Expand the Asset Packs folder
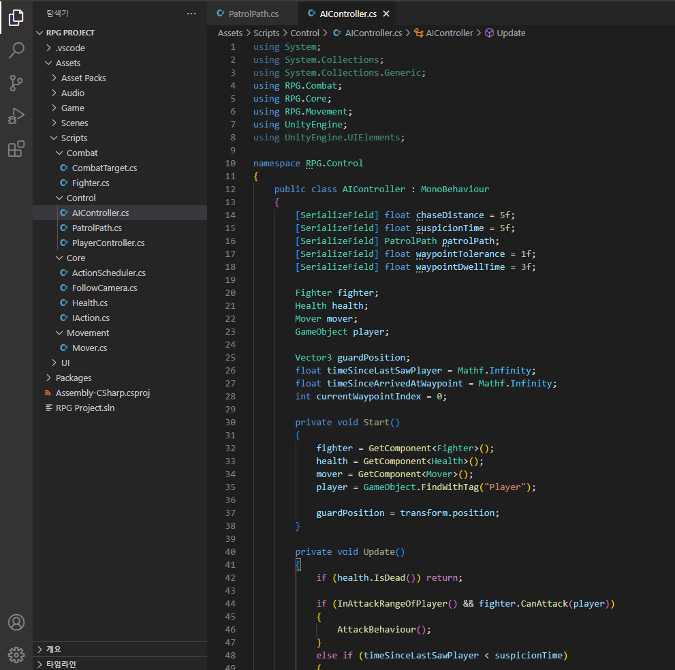This screenshot has width=675, height=670. [x=83, y=78]
